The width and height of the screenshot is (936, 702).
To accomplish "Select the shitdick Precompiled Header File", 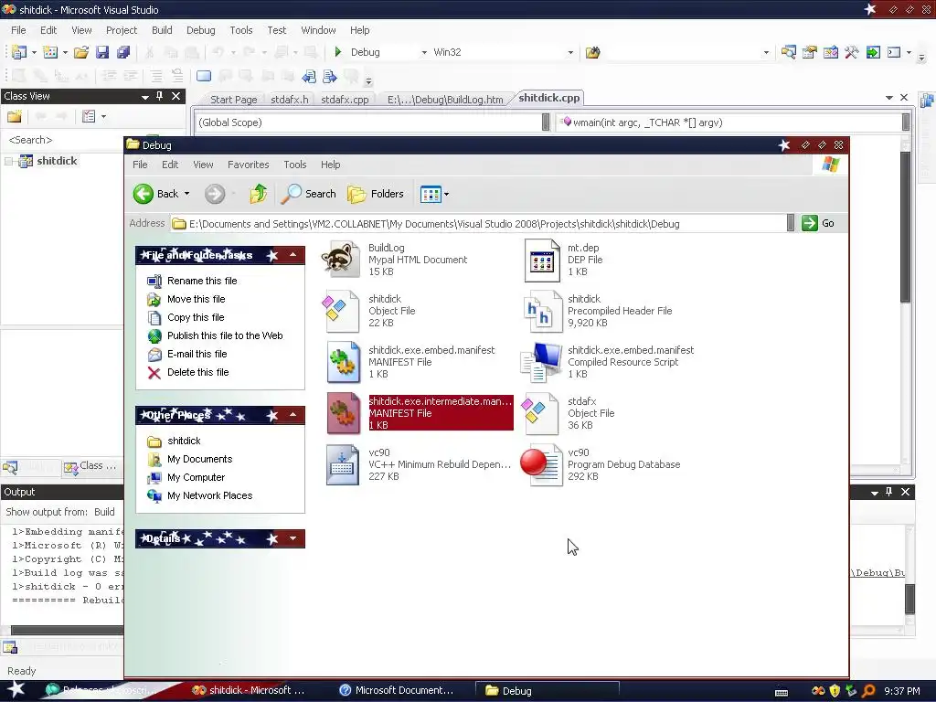I will point(598,311).
